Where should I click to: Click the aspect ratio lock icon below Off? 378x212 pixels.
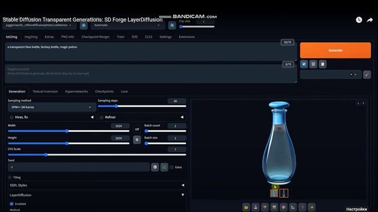pyautogui.click(x=137, y=140)
